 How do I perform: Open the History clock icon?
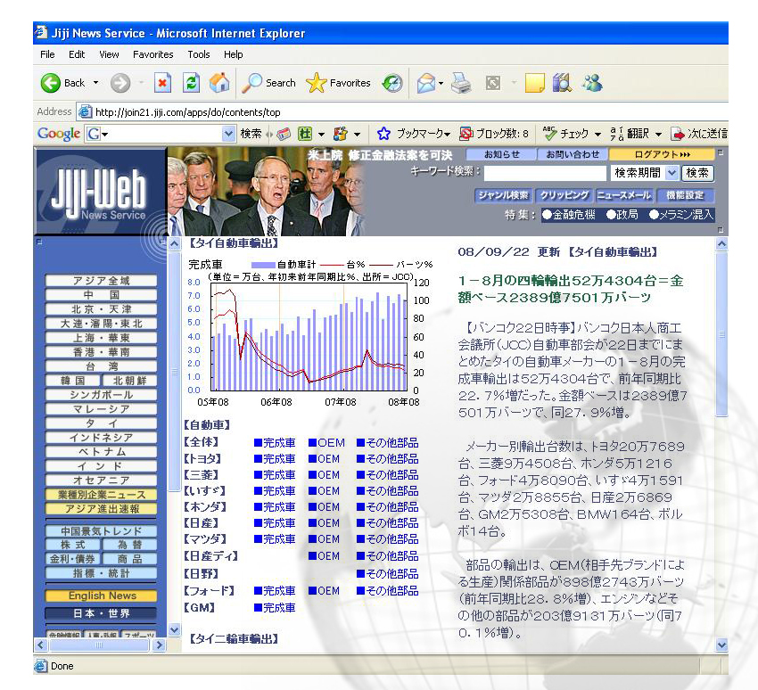click(x=392, y=83)
